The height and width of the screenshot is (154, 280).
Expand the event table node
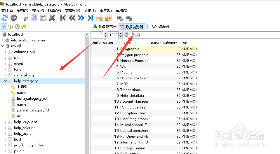coord(5,64)
